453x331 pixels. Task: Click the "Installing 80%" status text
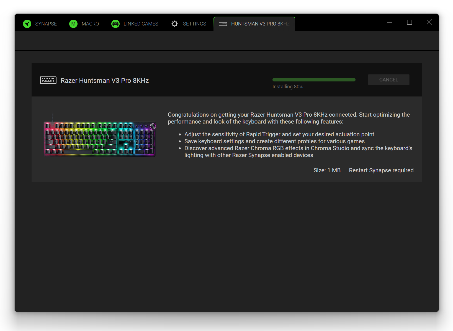pos(288,87)
